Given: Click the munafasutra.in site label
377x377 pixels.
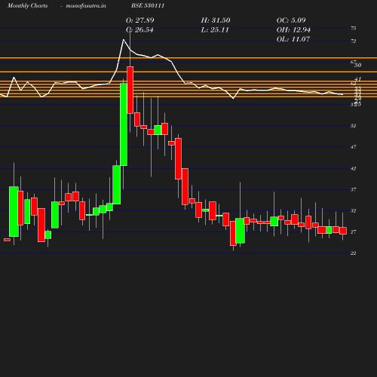Looking at the screenshot, I should [86, 6].
